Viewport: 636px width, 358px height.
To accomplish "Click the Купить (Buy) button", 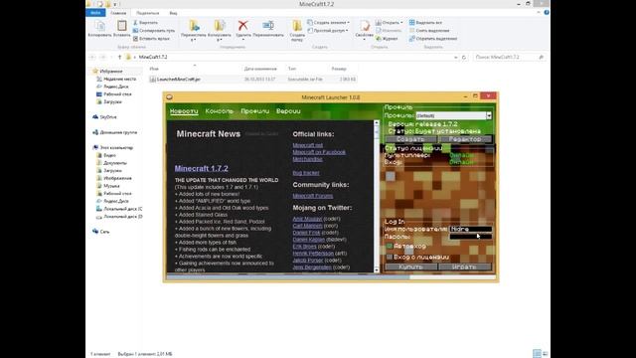I will tap(410, 268).
